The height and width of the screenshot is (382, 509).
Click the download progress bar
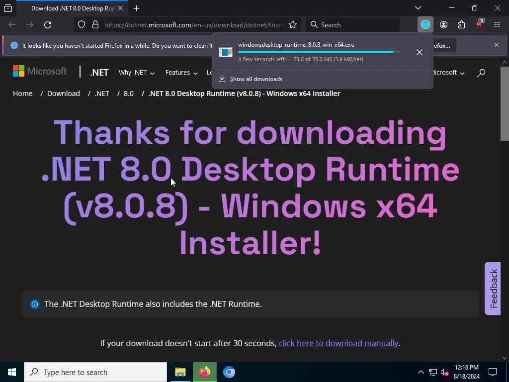click(x=319, y=52)
